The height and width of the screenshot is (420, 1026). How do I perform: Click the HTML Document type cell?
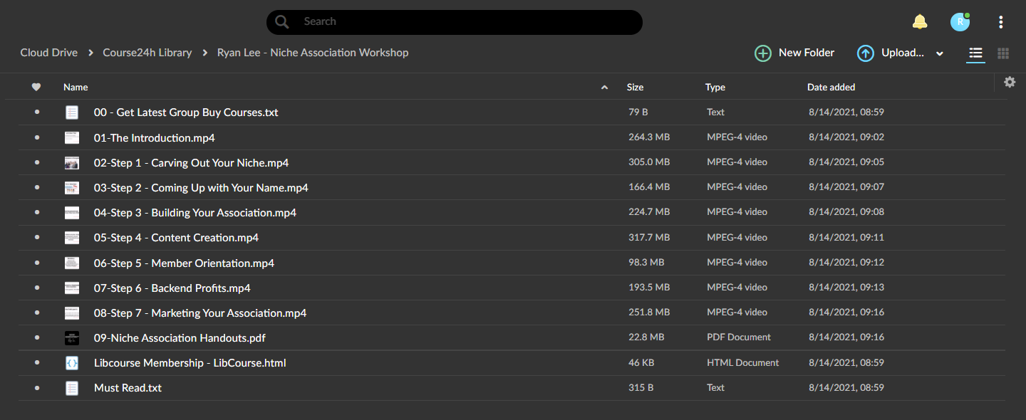click(x=742, y=362)
